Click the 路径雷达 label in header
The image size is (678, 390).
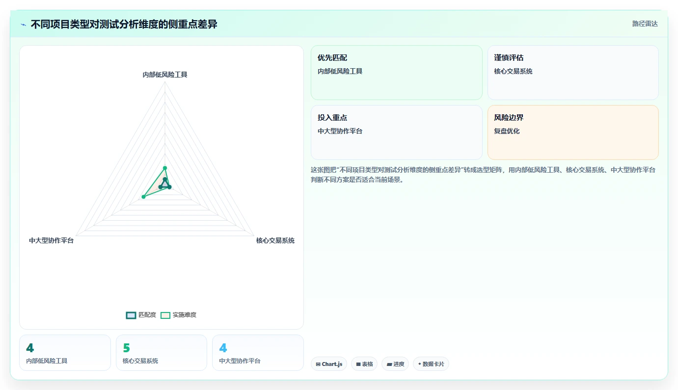point(645,24)
